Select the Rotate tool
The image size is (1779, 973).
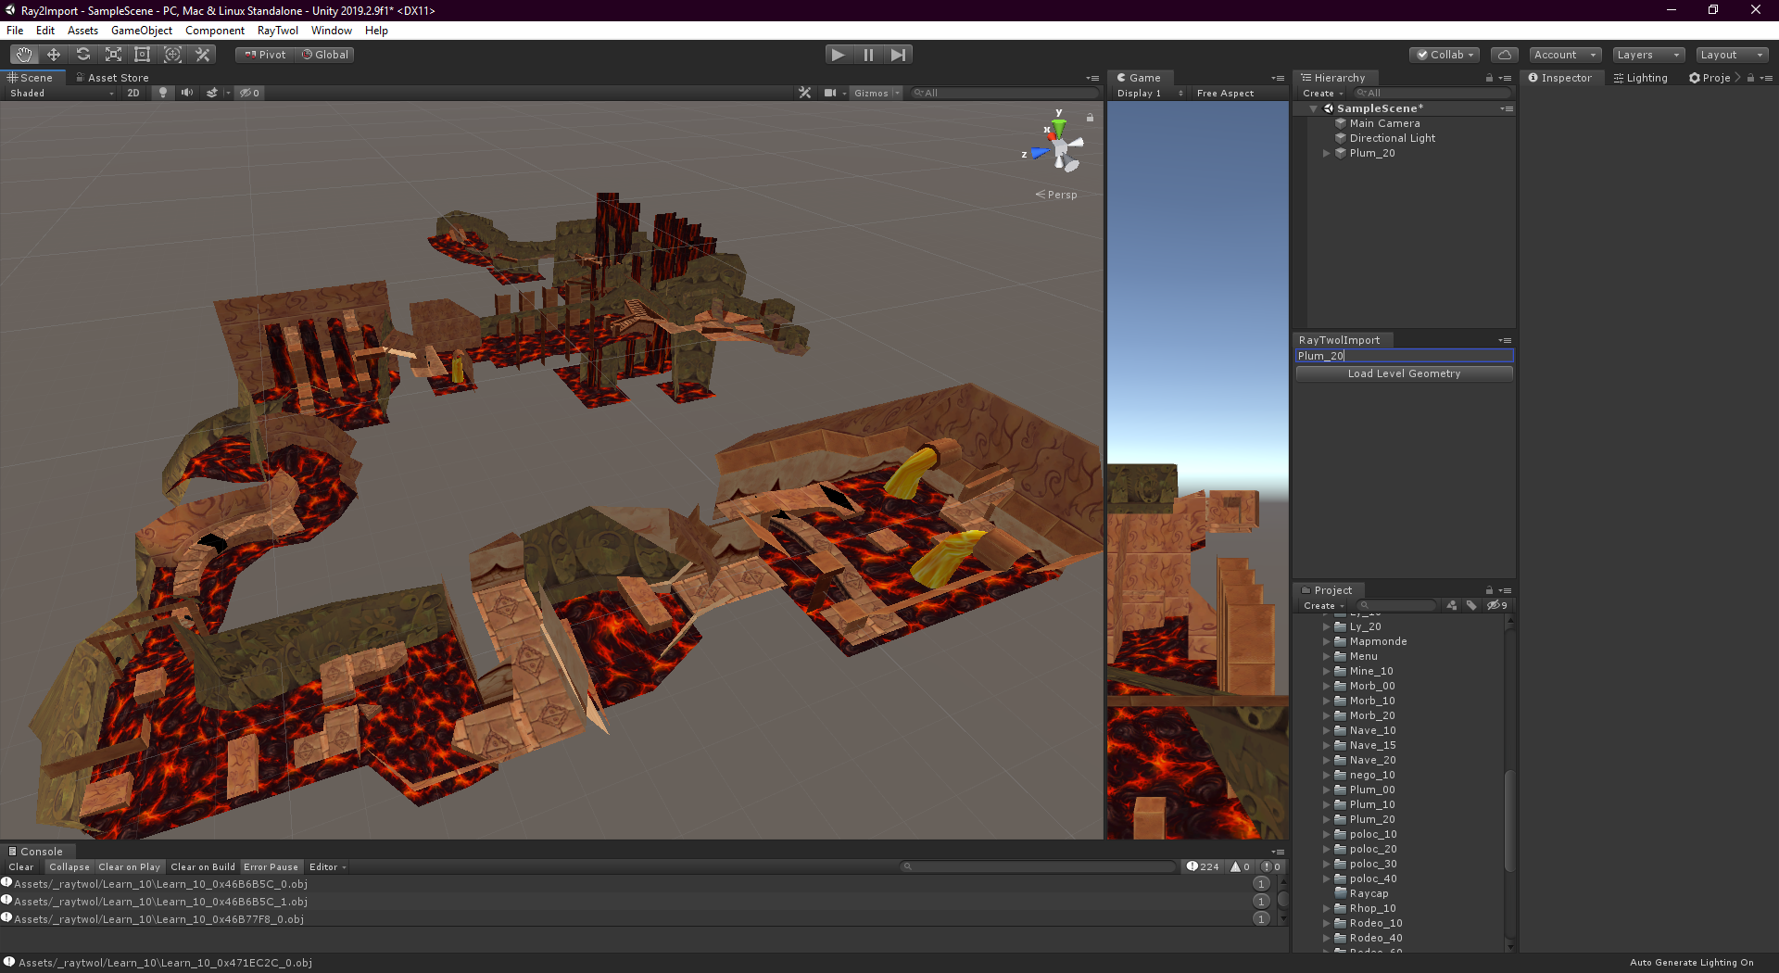(83, 55)
